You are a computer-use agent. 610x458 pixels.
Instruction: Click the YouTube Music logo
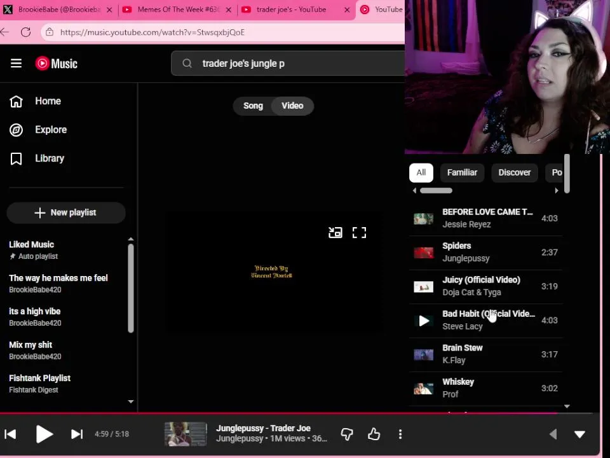pyautogui.click(x=57, y=63)
